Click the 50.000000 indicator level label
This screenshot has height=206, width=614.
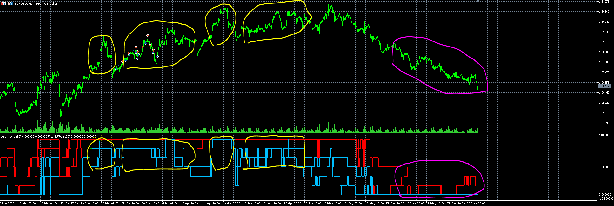(x=605, y=167)
